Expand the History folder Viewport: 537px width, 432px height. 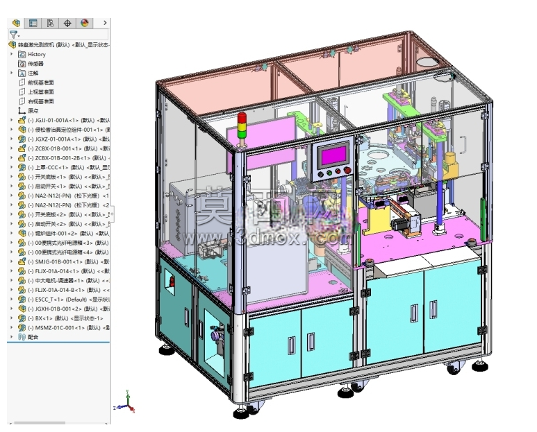[11, 54]
